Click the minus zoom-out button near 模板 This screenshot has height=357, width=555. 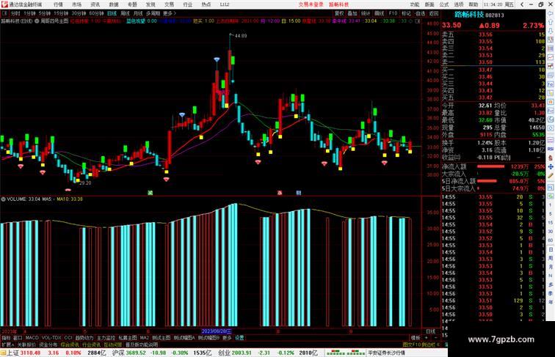click(x=436, y=338)
